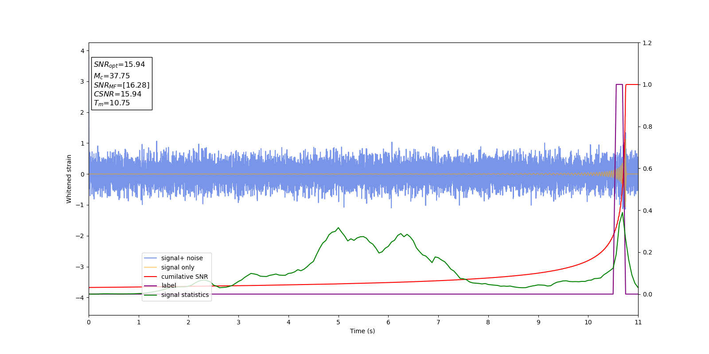The height and width of the screenshot is (354, 709).
Task: Click the x-axis tick label 0
Action: (x=89, y=322)
